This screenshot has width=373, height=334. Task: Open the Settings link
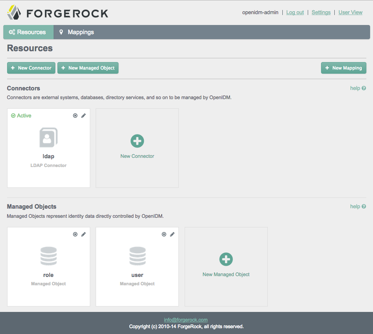321,12
